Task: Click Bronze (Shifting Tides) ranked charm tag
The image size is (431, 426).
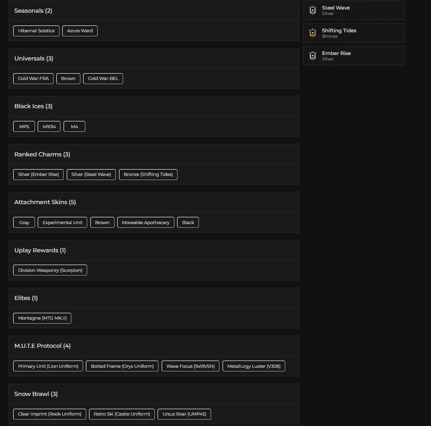Action: coord(148,175)
